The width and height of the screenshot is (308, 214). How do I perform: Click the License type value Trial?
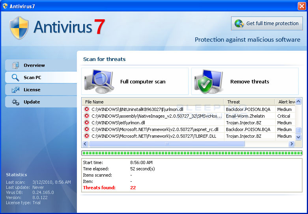[x=36, y=203]
